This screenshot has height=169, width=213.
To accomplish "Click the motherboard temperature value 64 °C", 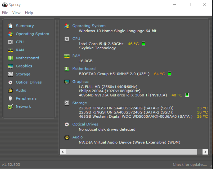I will (160, 74).
